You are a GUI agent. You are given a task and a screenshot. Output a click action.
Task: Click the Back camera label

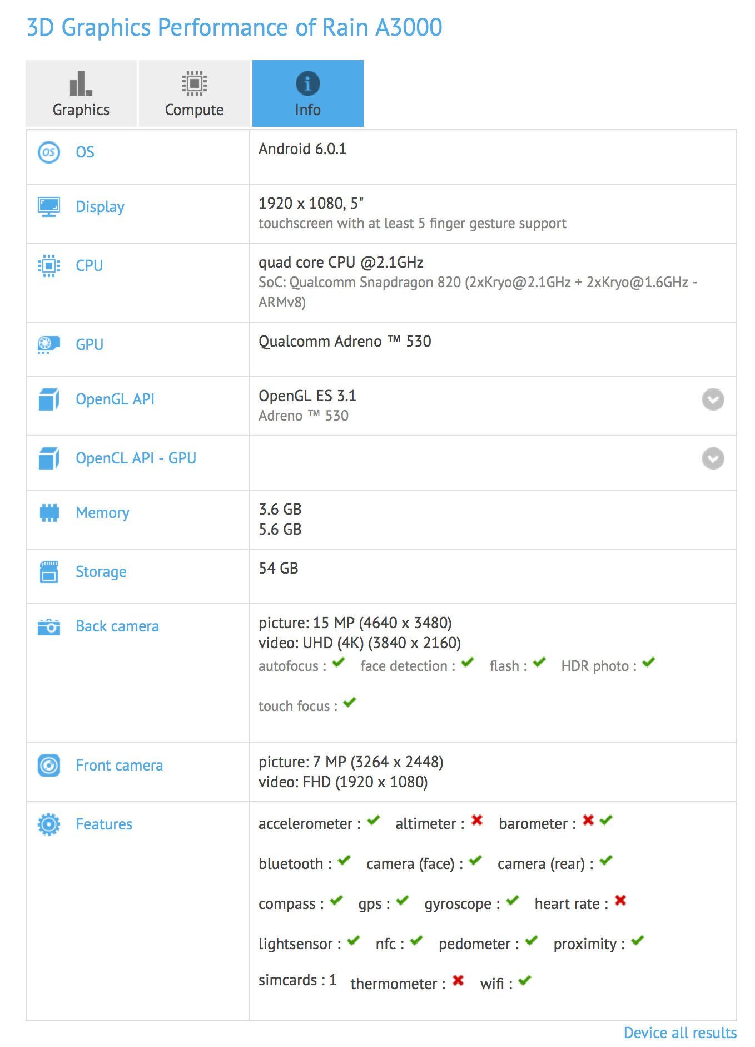(117, 626)
